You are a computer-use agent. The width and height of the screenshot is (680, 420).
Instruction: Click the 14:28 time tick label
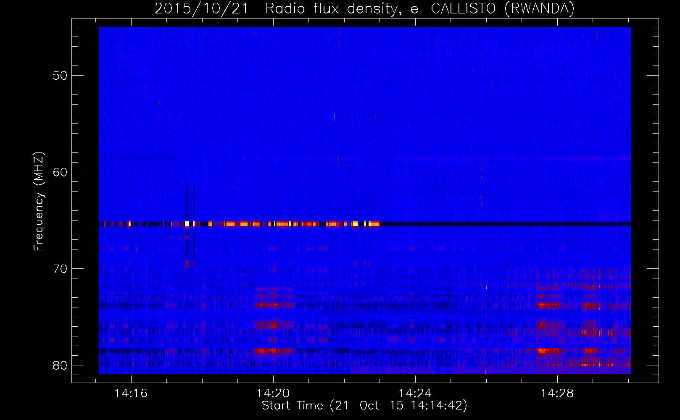557,394
